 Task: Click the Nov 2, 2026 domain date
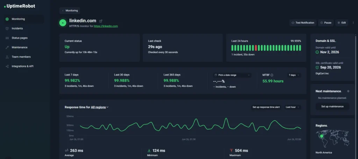[x=329, y=52]
